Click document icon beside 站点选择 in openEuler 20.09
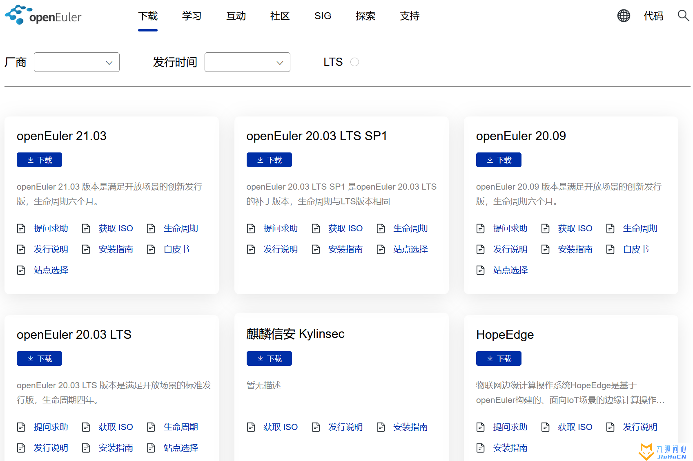This screenshot has height=461, width=693. click(x=481, y=270)
